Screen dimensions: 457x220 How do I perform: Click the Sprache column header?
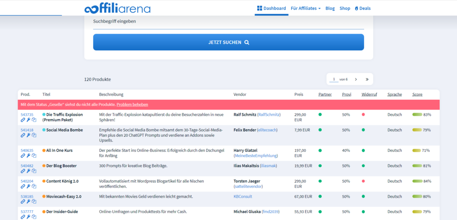point(395,94)
